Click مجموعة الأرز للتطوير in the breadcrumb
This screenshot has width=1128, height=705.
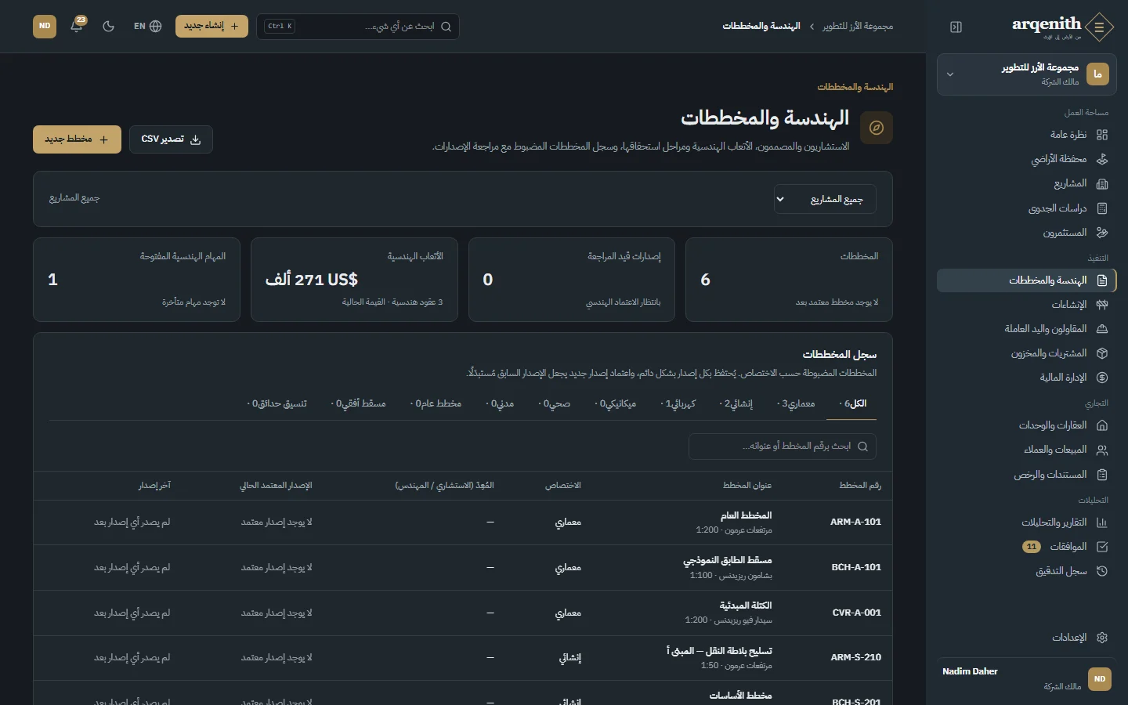point(858,27)
